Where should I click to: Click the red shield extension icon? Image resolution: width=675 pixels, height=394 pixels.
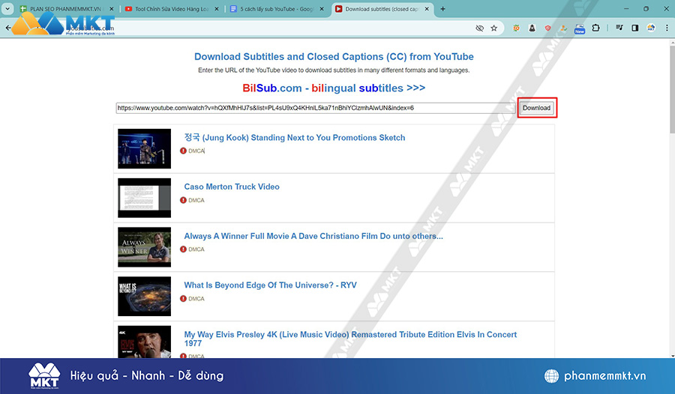[547, 28]
